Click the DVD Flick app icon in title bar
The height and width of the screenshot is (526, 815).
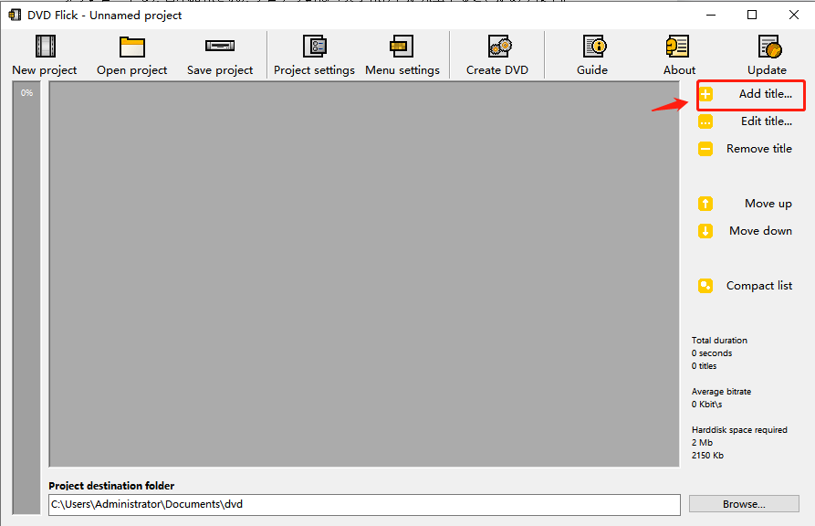coord(16,16)
